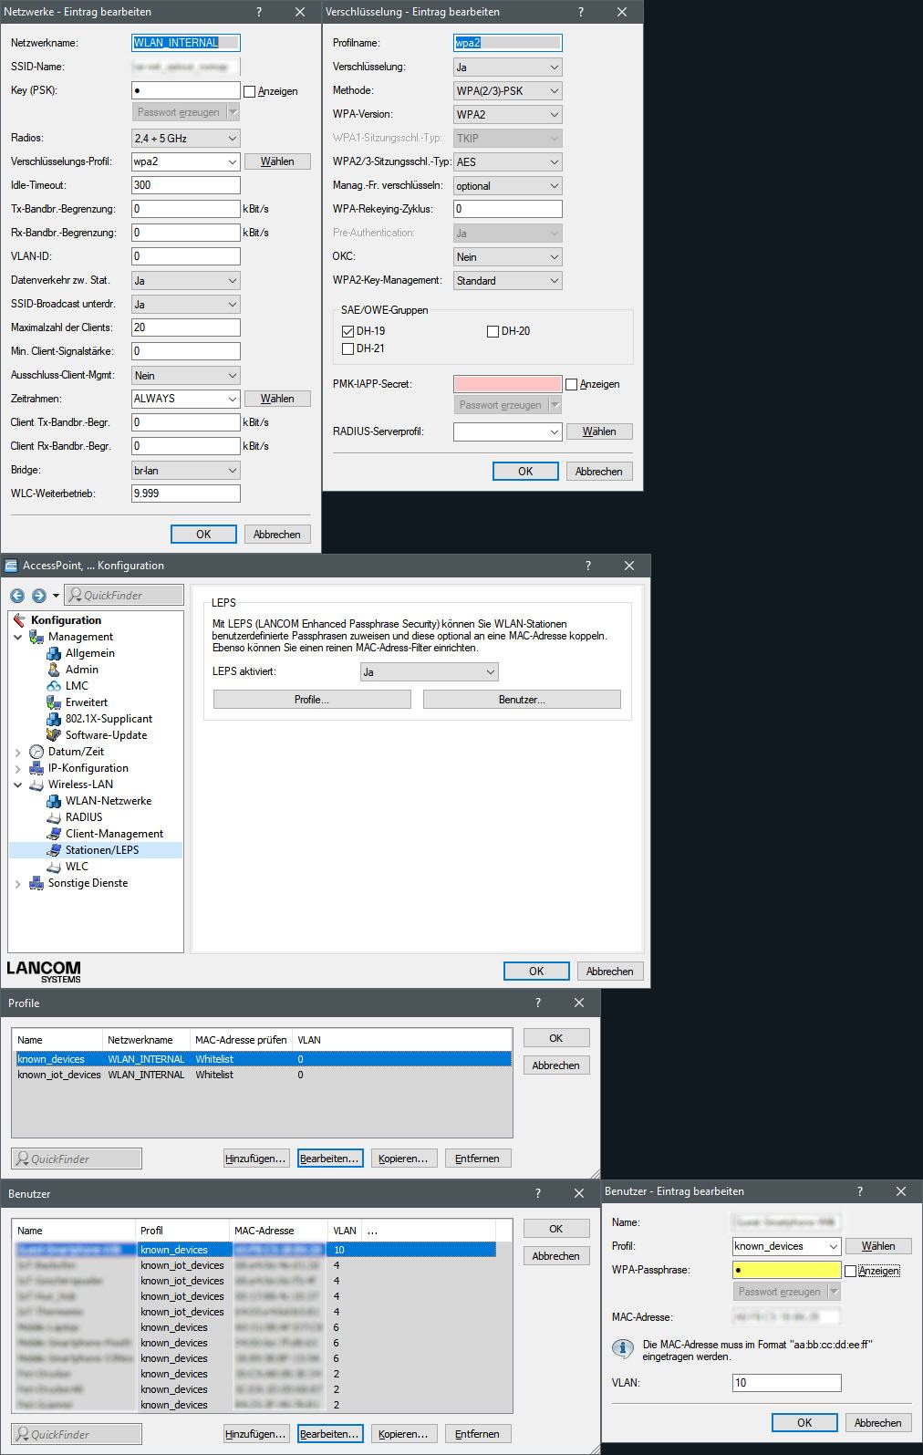The image size is (923, 1455).
Task: Click the yellow WPA-Passphrase field
Action: [x=786, y=1270]
